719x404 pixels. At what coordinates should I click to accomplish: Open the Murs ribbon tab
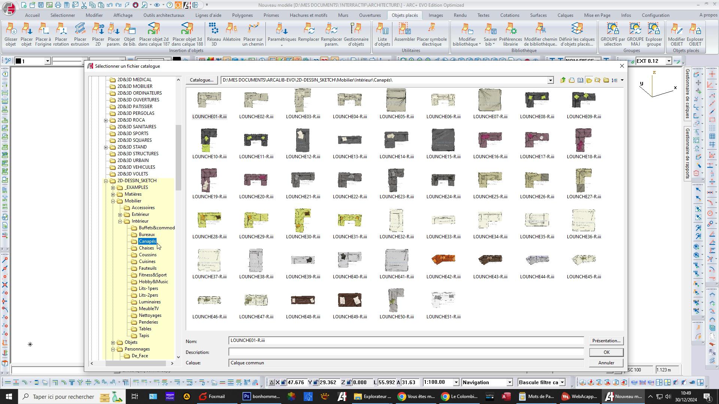click(343, 15)
